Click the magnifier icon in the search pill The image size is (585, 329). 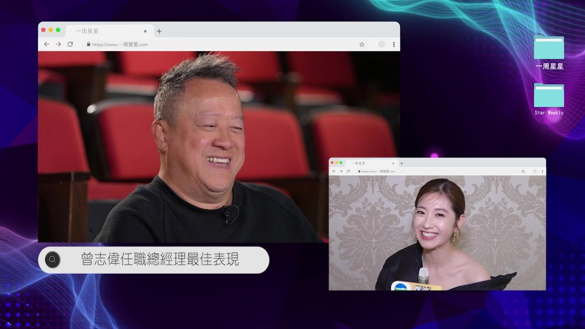pyautogui.click(x=53, y=260)
